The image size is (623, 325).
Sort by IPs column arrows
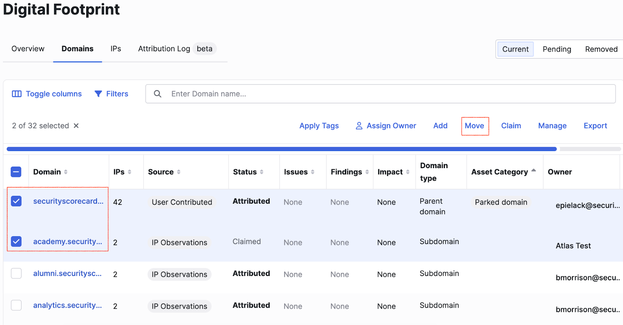tap(129, 172)
